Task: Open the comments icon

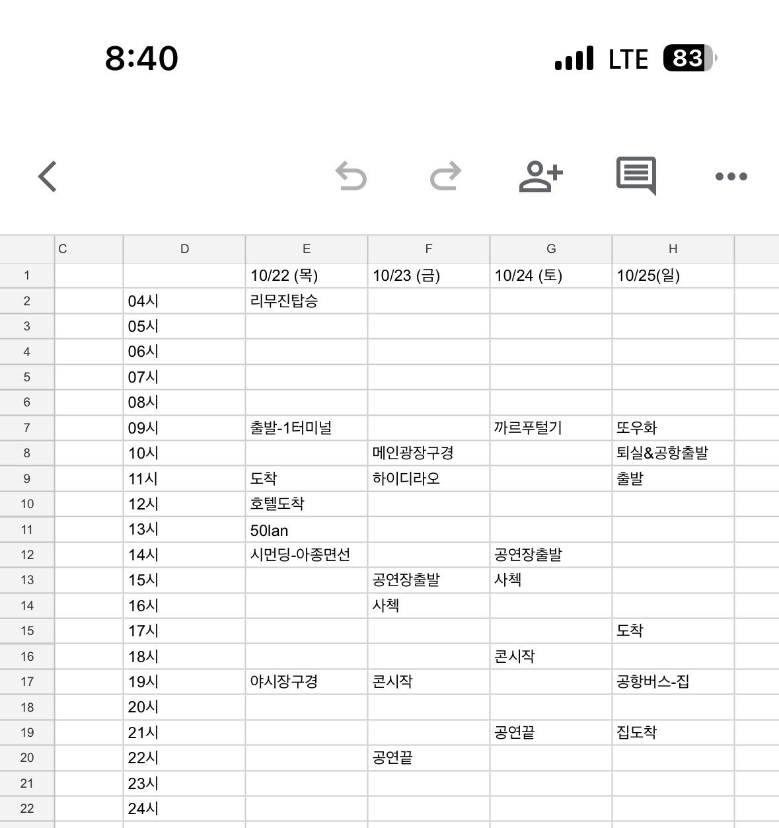Action: pos(636,176)
